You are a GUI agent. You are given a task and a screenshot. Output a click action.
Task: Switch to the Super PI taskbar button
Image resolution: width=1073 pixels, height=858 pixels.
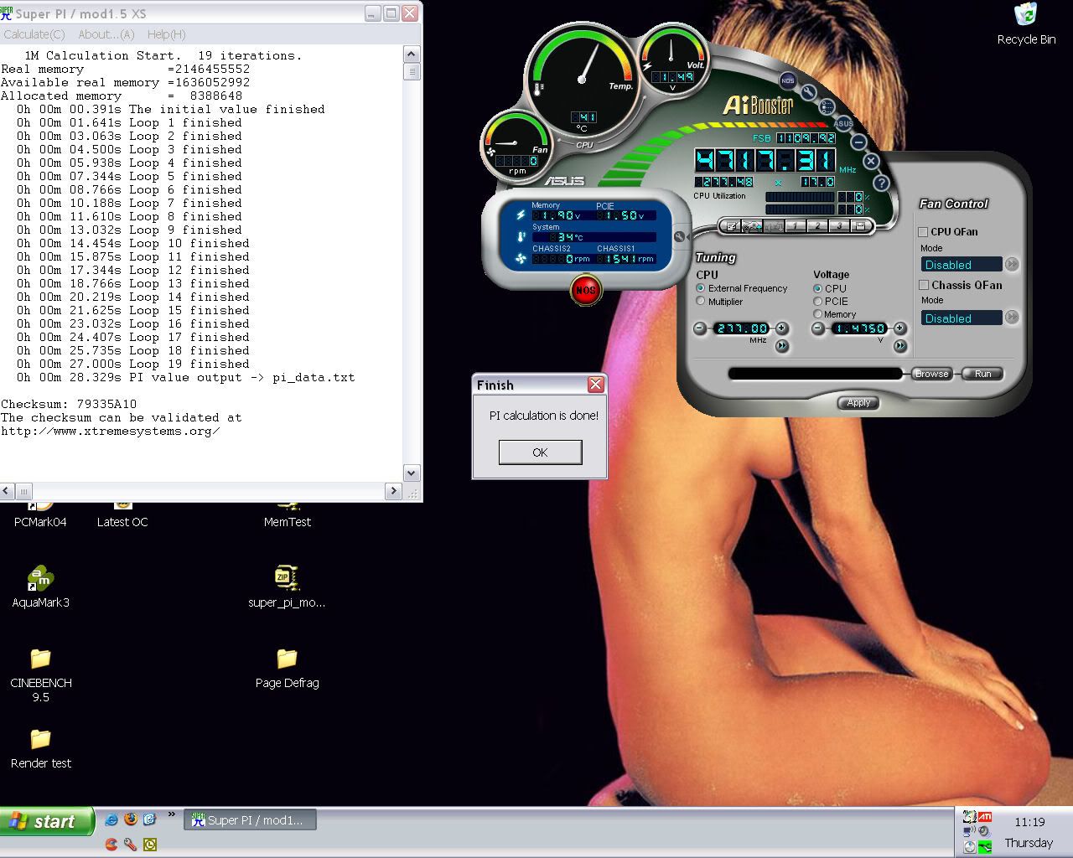coord(251,820)
